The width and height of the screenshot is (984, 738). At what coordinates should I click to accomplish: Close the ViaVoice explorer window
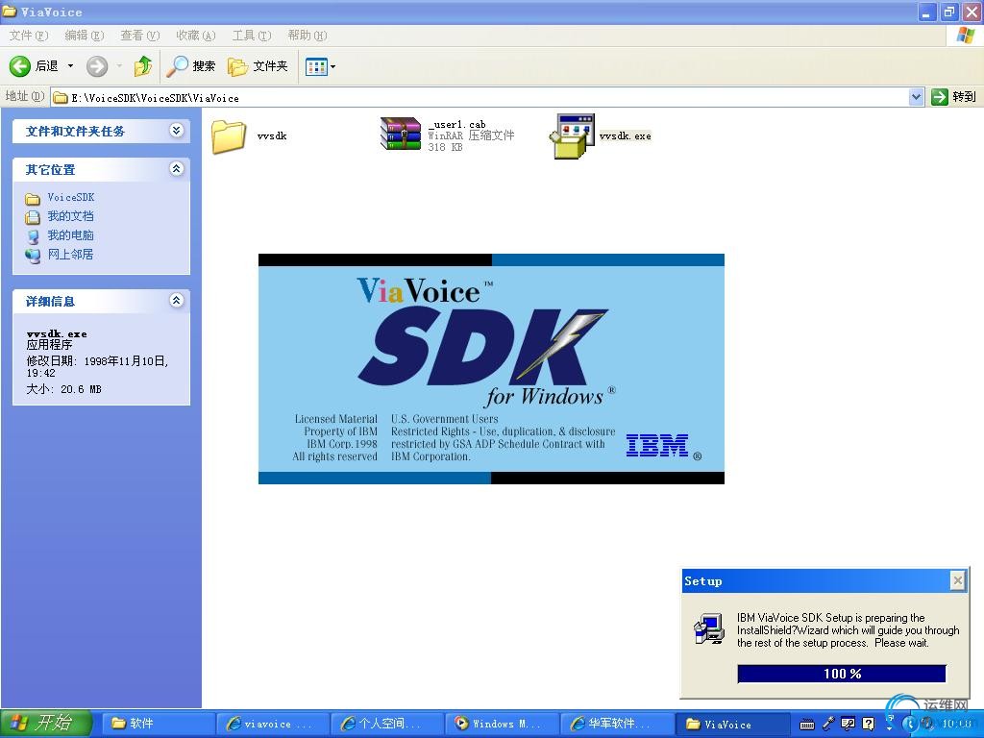971,12
